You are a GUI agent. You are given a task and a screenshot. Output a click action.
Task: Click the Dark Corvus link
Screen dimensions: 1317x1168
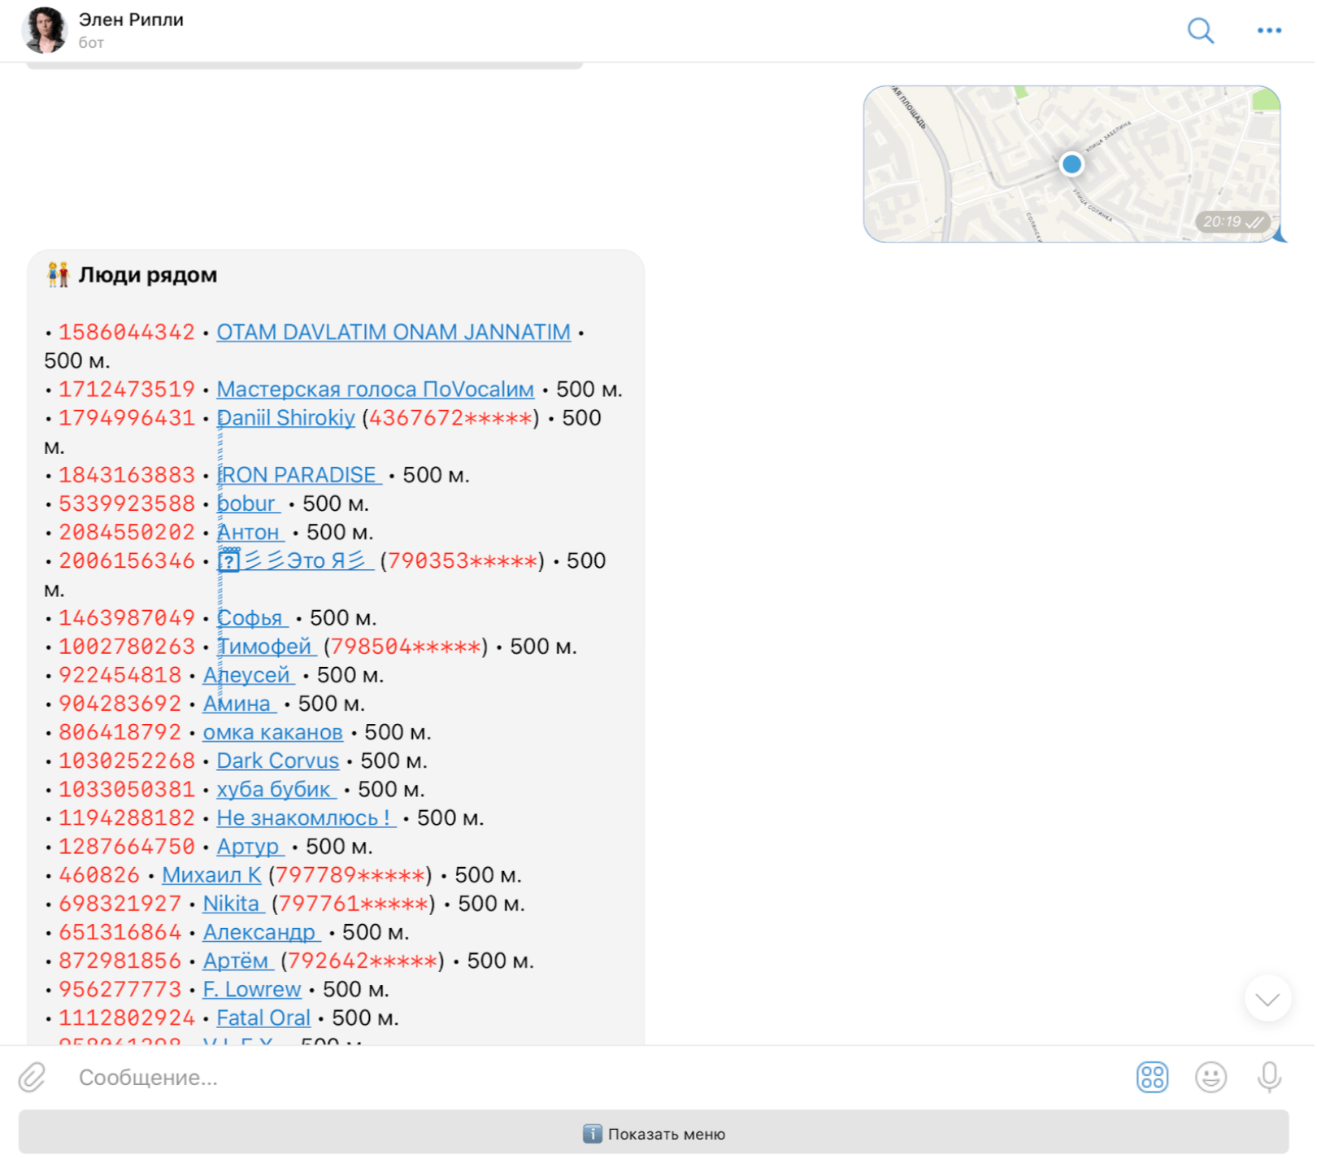(277, 761)
